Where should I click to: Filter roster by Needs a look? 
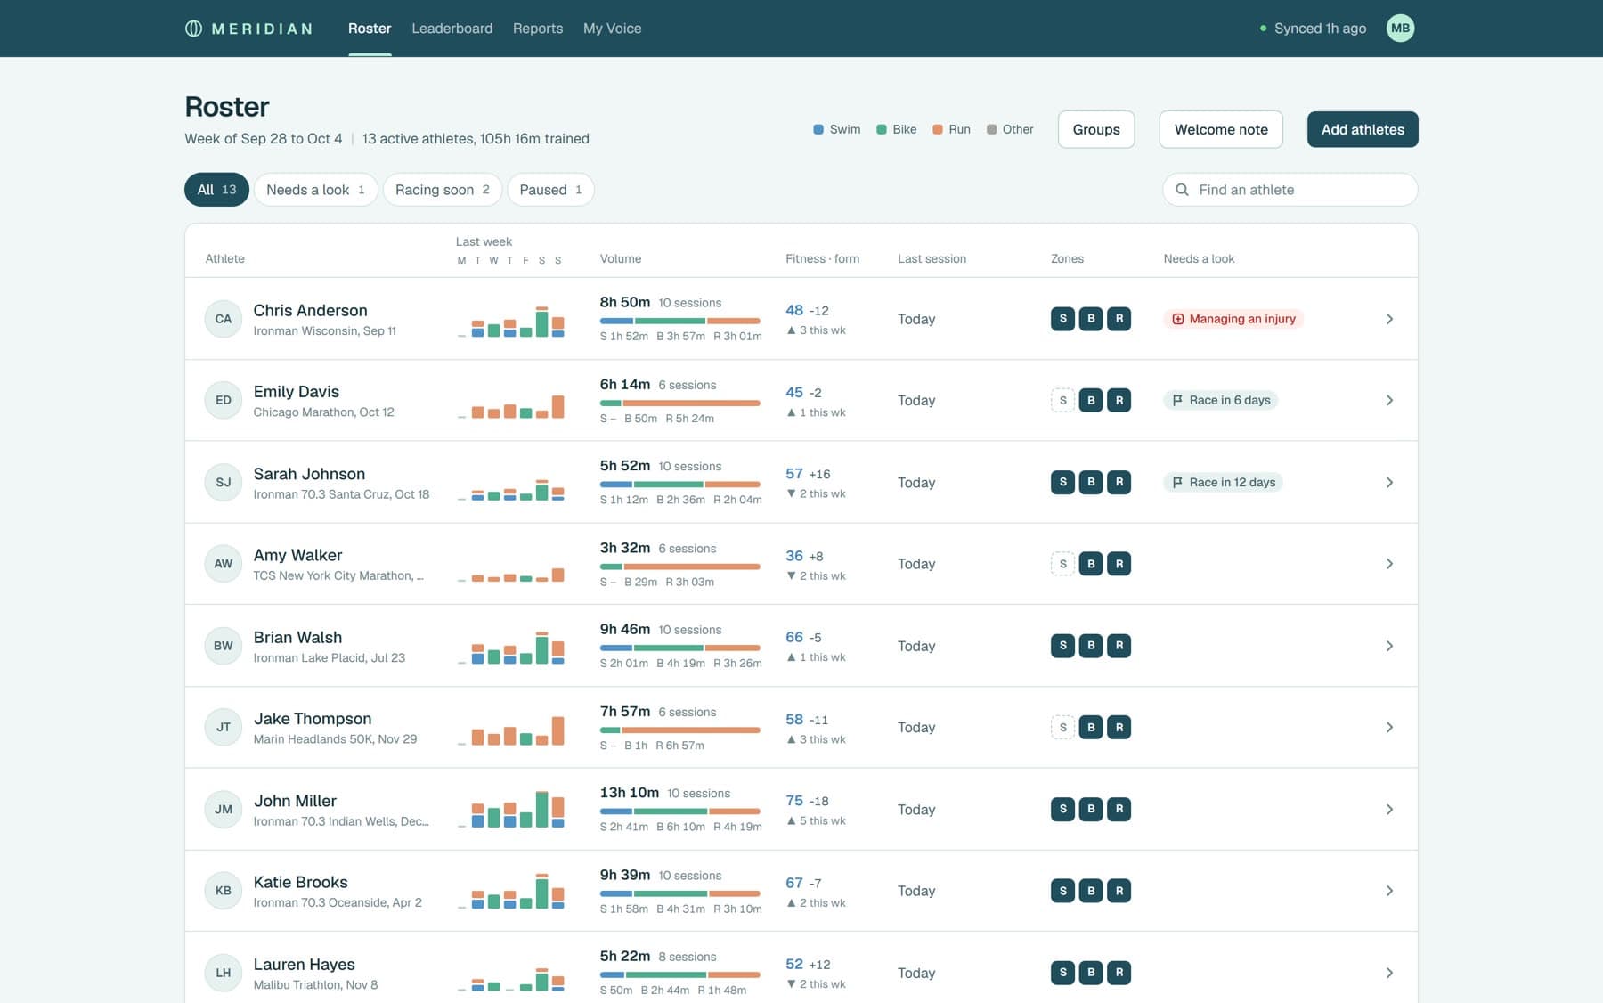[316, 190]
